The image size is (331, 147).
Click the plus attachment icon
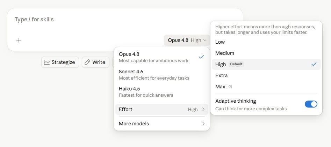[x=19, y=40]
